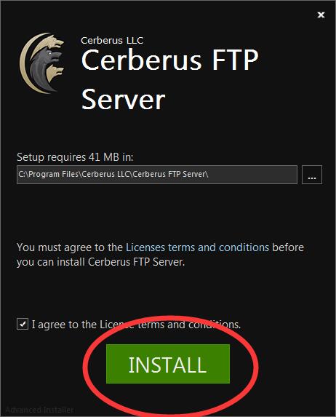Viewport: 336px width, 417px height.
Task: Click the word 'Server' in the title
Action: (x=123, y=100)
